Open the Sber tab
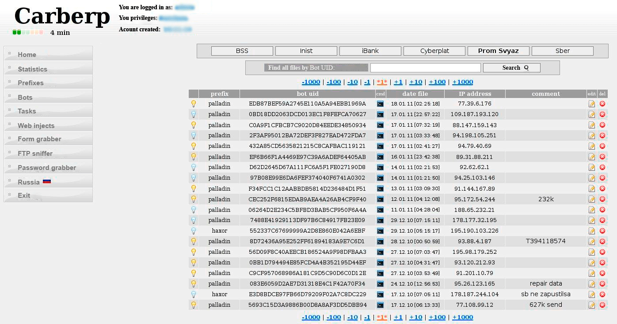The height and width of the screenshot is (324, 617). coord(562,51)
